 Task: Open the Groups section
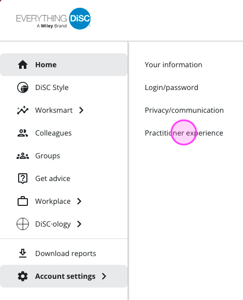[48, 156]
